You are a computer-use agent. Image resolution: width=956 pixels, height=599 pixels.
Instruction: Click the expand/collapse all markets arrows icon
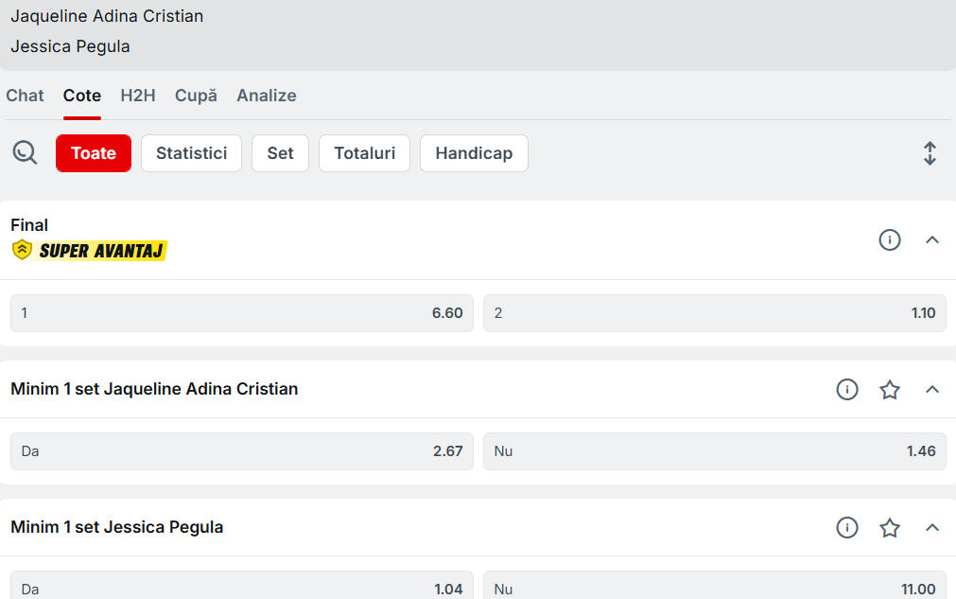tap(930, 153)
